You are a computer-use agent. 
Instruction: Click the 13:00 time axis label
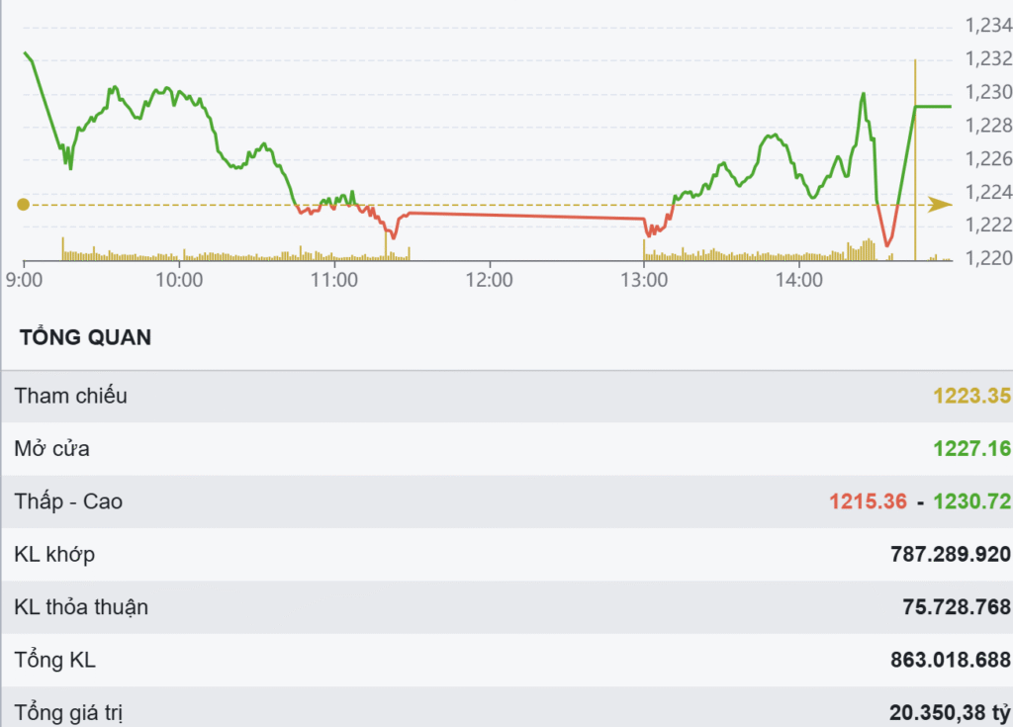click(x=644, y=280)
